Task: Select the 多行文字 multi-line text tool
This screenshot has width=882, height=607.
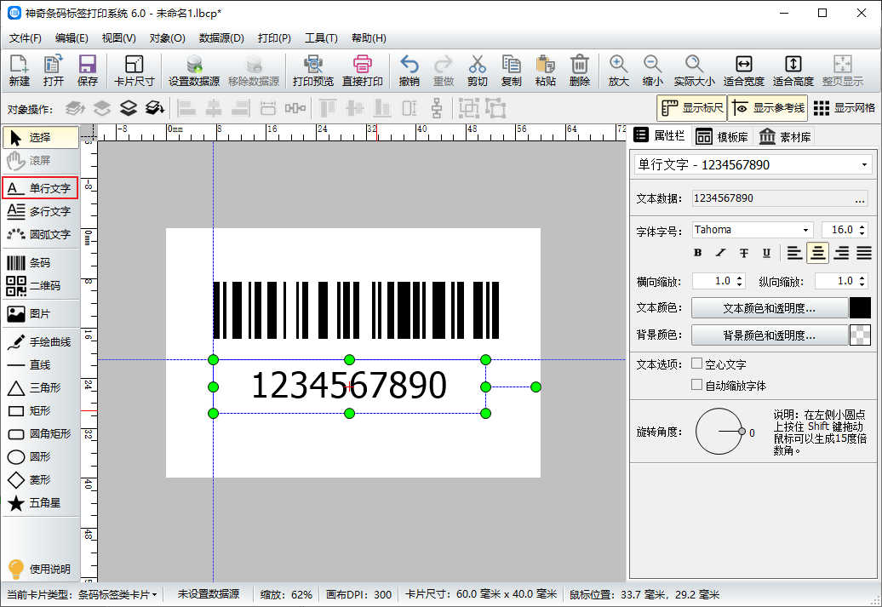Action: point(40,211)
